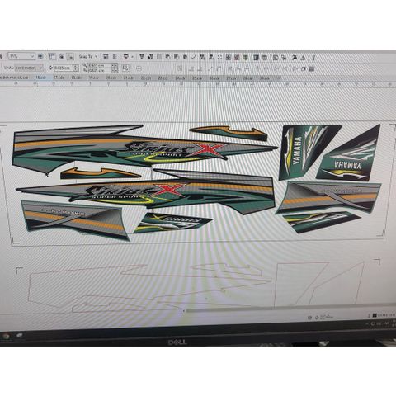Click the nudge distance spinner arrows

tap(76, 68)
